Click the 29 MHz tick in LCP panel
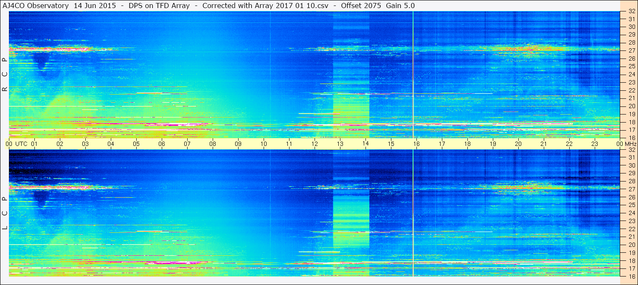This screenshot has width=638, height=285. 631,173
